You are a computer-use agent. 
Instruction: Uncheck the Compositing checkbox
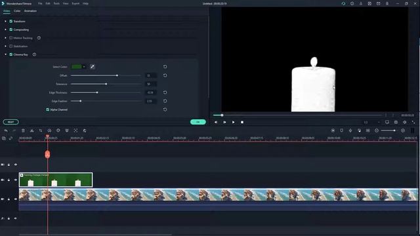11,29
